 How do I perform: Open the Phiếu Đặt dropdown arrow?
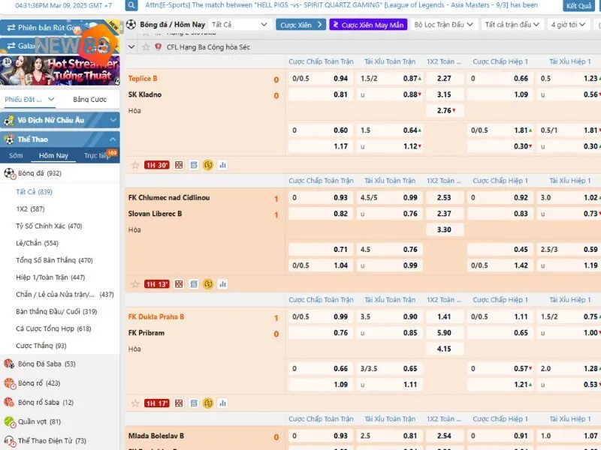pyautogui.click(x=51, y=99)
